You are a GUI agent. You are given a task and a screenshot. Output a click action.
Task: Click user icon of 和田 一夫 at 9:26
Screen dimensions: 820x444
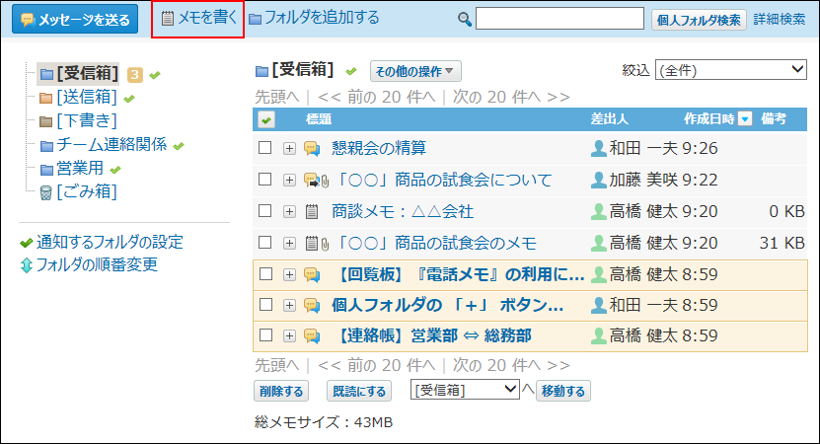pyautogui.click(x=598, y=149)
